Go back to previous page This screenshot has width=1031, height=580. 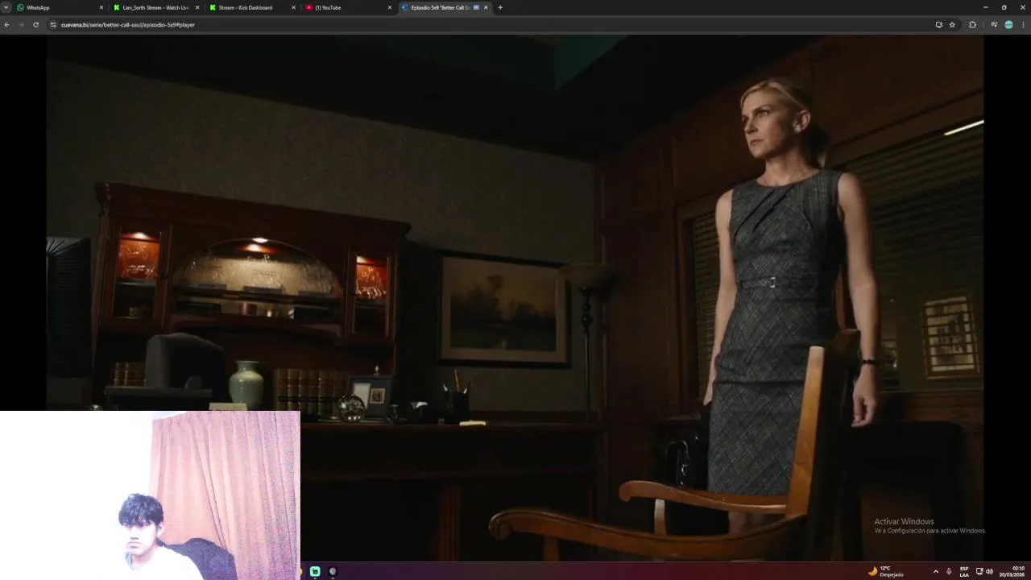pos(6,25)
